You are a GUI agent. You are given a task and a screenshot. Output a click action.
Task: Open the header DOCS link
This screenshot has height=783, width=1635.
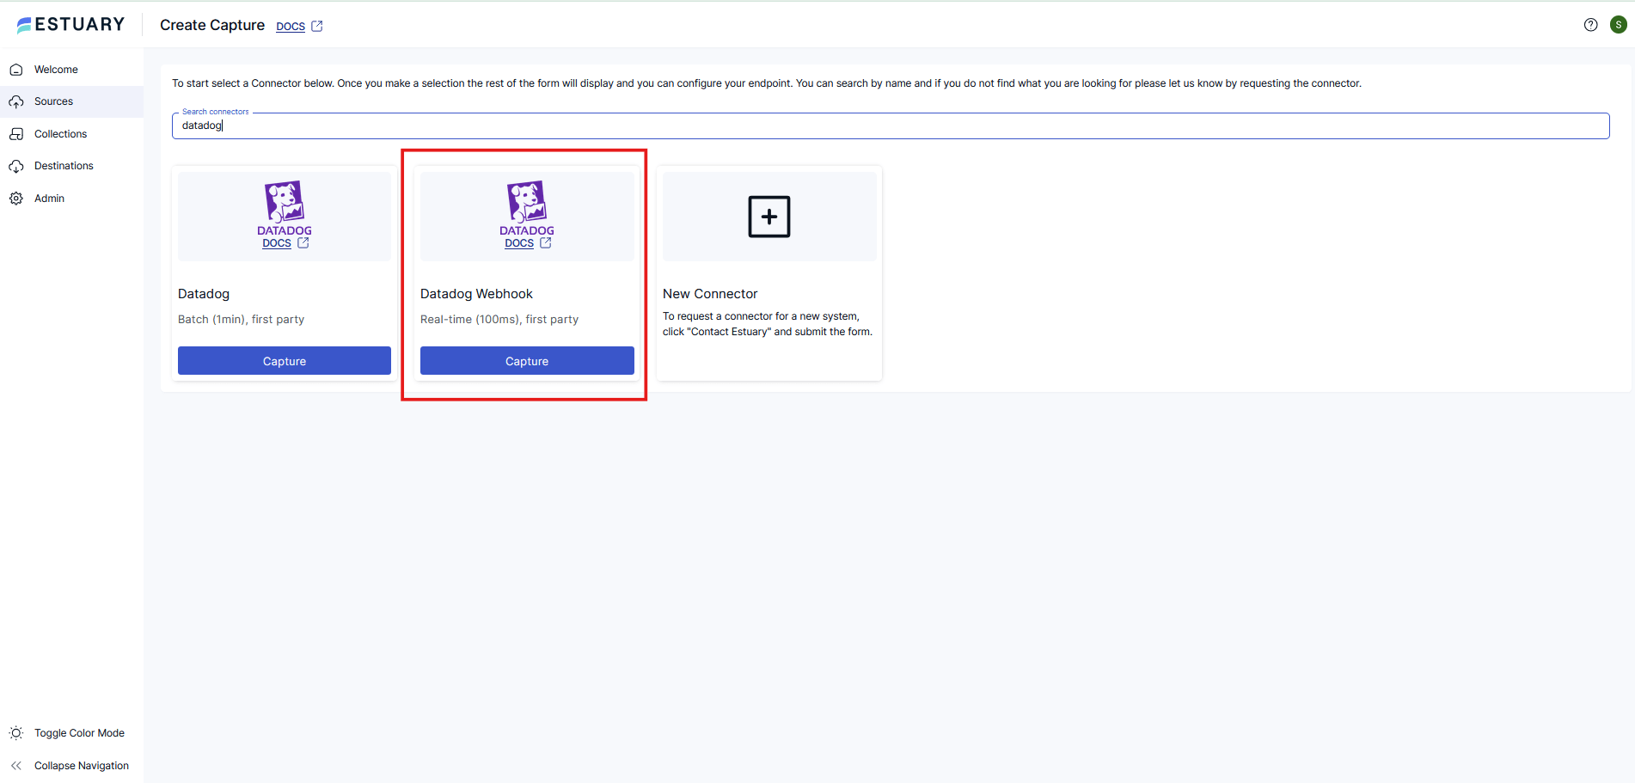click(291, 27)
